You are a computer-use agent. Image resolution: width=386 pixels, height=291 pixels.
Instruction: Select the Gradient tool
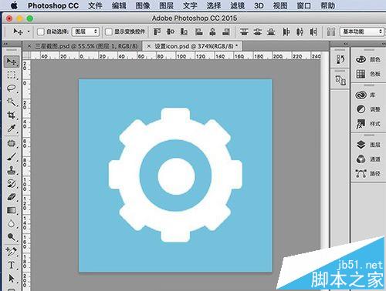pos(12,210)
